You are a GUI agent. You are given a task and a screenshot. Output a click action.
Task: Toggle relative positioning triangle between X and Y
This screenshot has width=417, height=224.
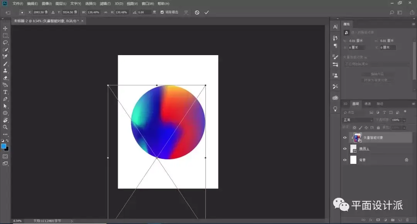pos(53,12)
